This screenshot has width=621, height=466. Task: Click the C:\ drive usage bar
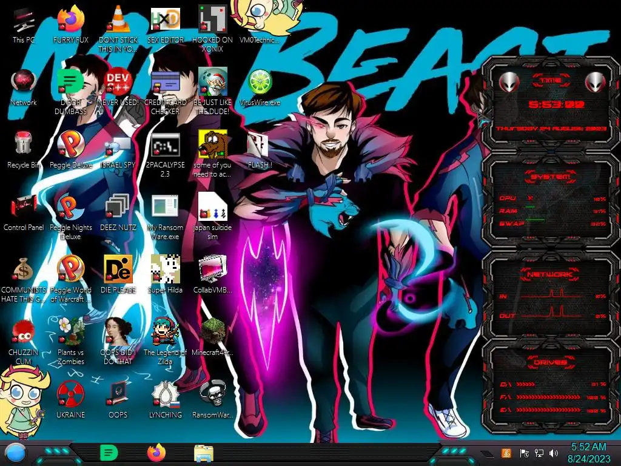pyautogui.click(x=526, y=384)
